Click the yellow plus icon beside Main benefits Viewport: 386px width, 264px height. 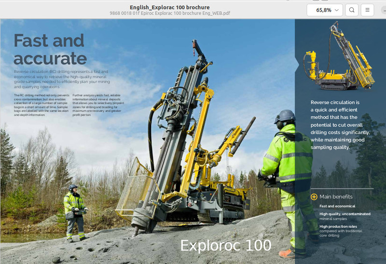tap(314, 197)
